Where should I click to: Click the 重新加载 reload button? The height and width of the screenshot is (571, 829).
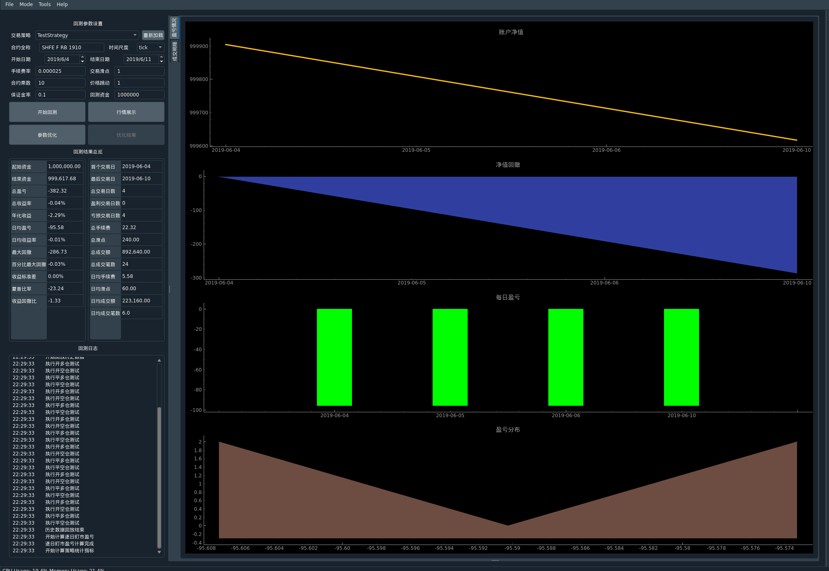click(x=153, y=35)
